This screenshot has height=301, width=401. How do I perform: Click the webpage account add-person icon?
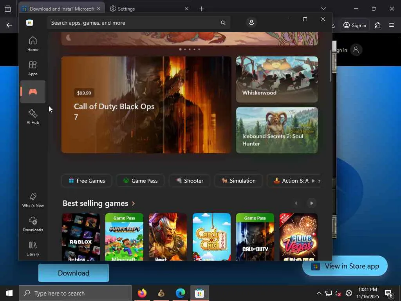(356, 50)
